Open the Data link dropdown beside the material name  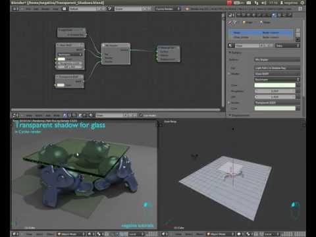pyautogui.click(x=288, y=45)
